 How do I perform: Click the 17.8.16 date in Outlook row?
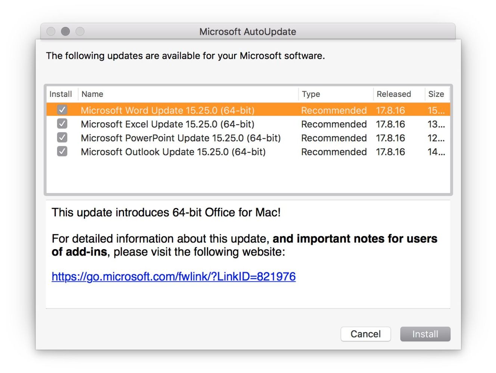click(390, 152)
